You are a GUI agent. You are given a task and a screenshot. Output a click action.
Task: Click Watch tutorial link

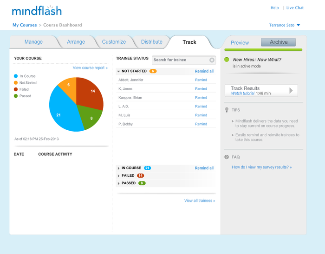(243, 94)
